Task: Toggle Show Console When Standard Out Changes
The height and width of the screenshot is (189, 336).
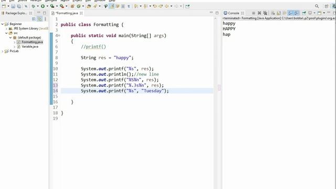Action: [x=290, y=13]
